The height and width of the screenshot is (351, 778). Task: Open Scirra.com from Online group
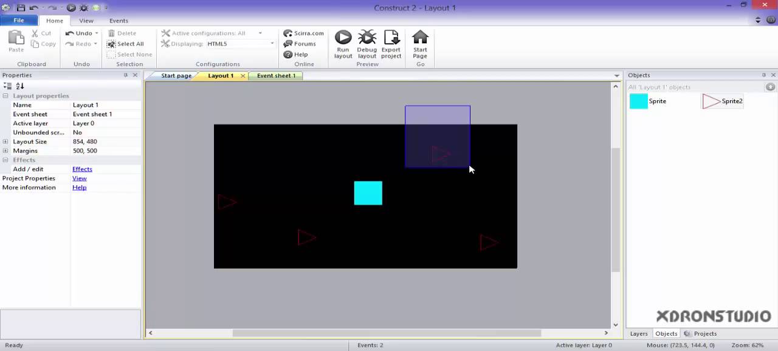pos(303,33)
